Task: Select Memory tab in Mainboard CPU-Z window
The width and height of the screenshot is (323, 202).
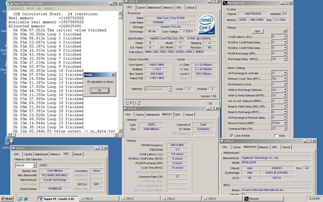Action: click(x=264, y=147)
